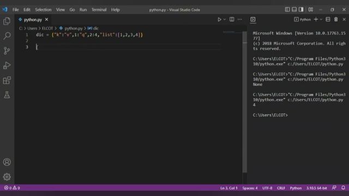This screenshot has width=349, height=196.
Task: Click the editor vertical scrollbar
Action: [245, 102]
